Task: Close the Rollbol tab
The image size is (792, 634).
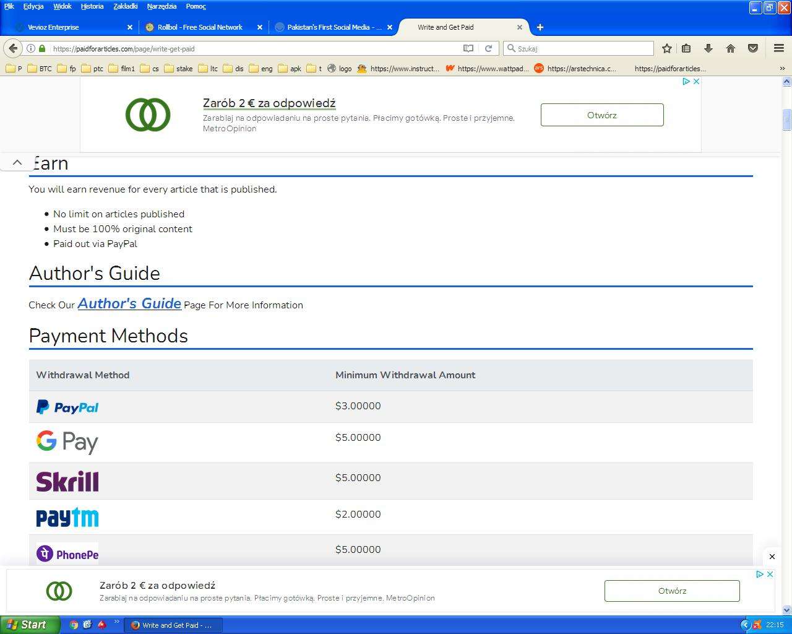Action: [260, 27]
